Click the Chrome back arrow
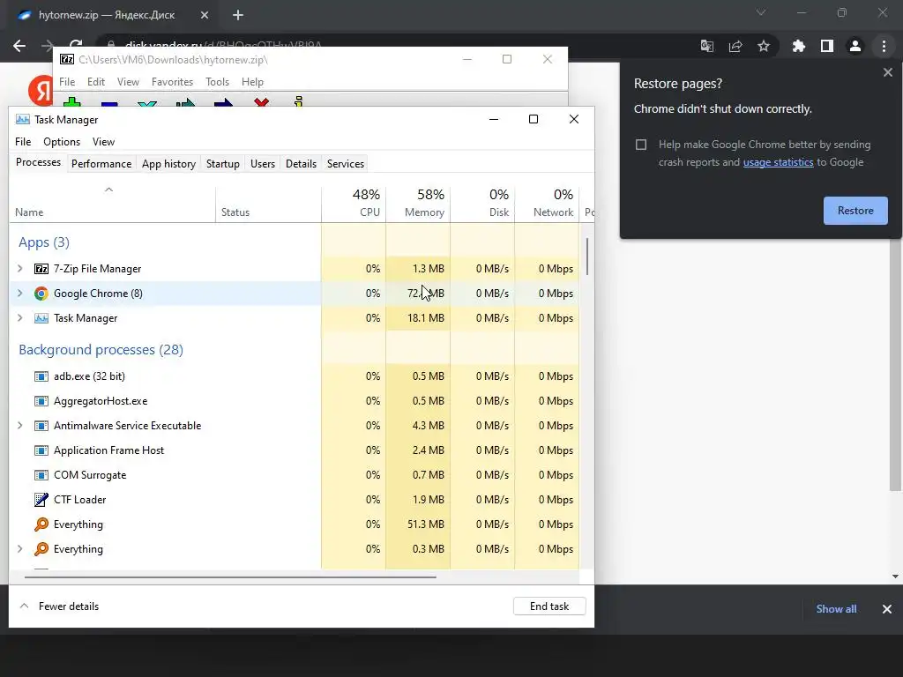Screen dimensions: 903x677 point(19,46)
